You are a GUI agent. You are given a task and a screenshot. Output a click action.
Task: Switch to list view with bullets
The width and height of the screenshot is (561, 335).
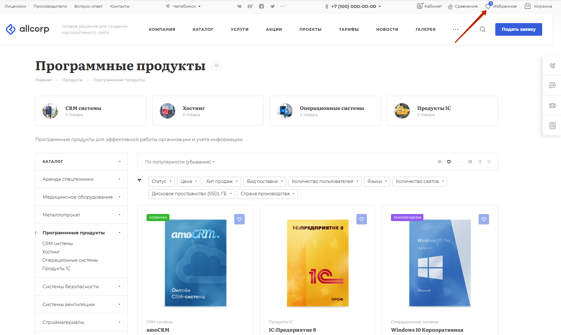480,162
